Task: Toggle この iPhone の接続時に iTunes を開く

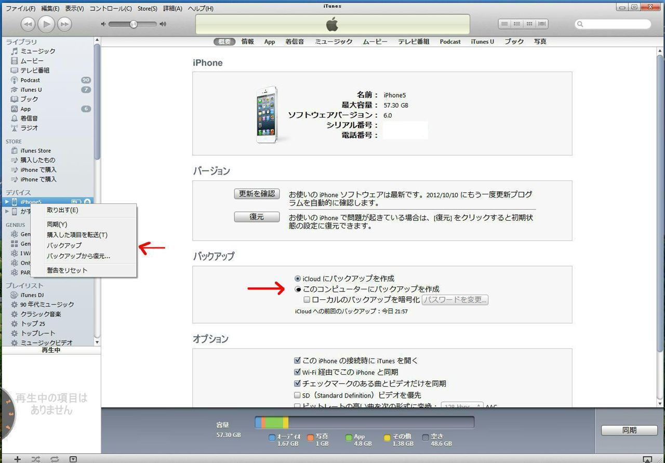Action: tap(297, 360)
